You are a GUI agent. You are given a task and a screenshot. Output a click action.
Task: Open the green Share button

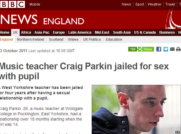pyautogui.click(x=146, y=49)
